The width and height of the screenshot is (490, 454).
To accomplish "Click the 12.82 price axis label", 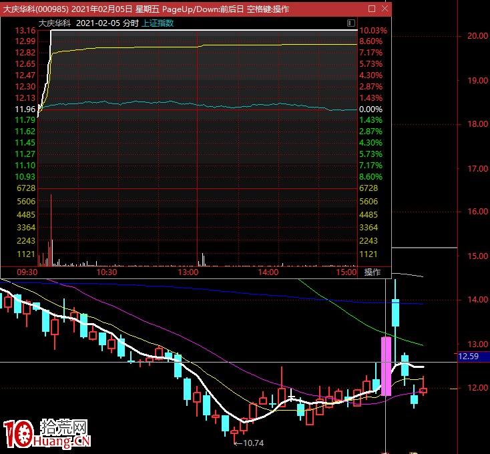I will coord(25,53).
